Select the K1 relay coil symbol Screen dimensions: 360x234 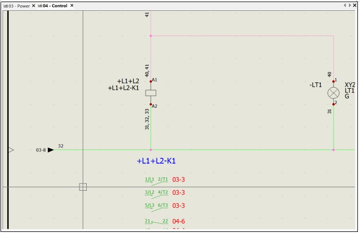pos(151,93)
